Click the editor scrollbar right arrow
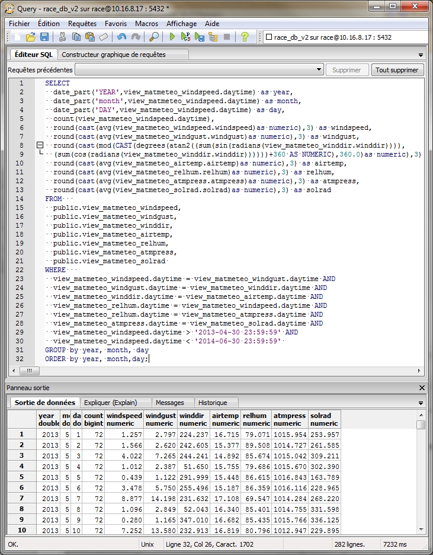Image resolution: width=433 pixels, height=555 pixels. pyautogui.click(x=419, y=371)
